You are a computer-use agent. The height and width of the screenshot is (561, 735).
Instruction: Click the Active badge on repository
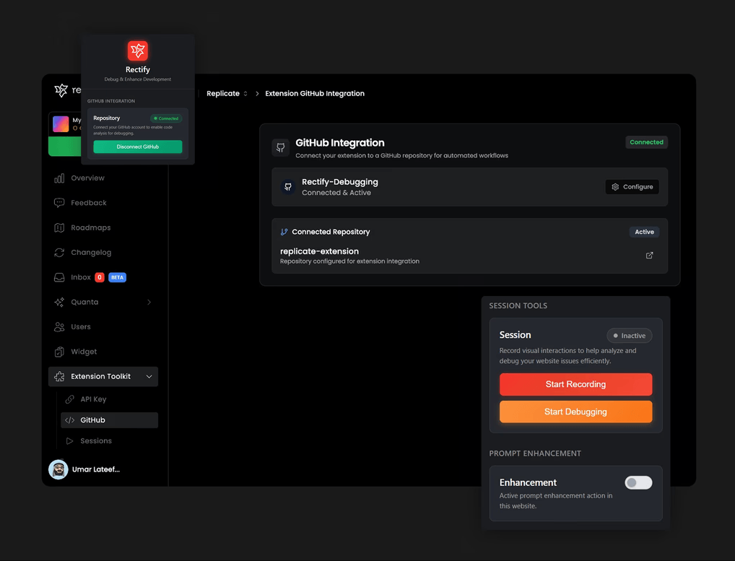644,232
